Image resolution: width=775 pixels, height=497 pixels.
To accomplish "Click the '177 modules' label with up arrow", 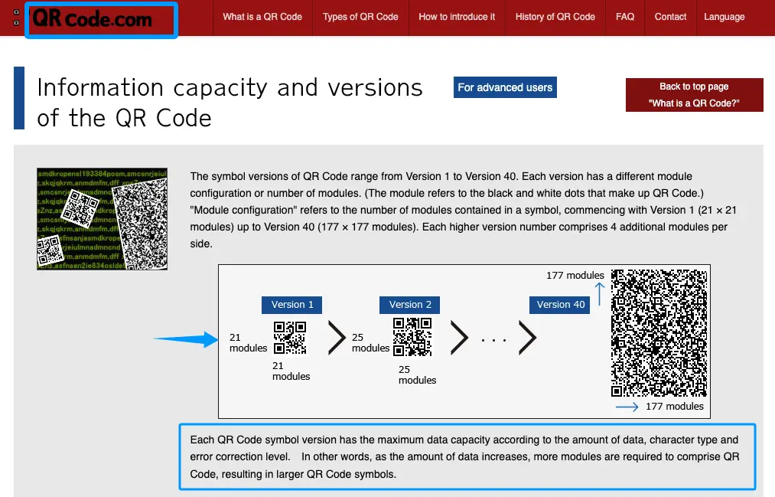I will pyautogui.click(x=575, y=276).
